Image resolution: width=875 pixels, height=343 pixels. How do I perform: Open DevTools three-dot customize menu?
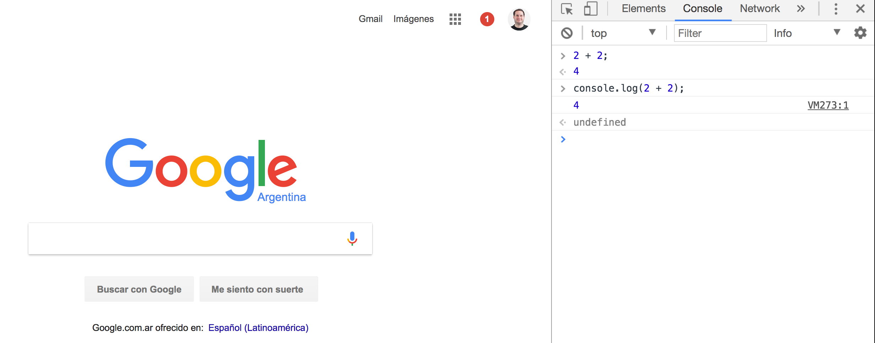(836, 9)
